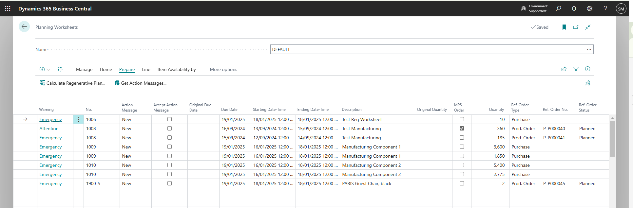Click the Warning column header
633x208 pixels.
(46, 110)
